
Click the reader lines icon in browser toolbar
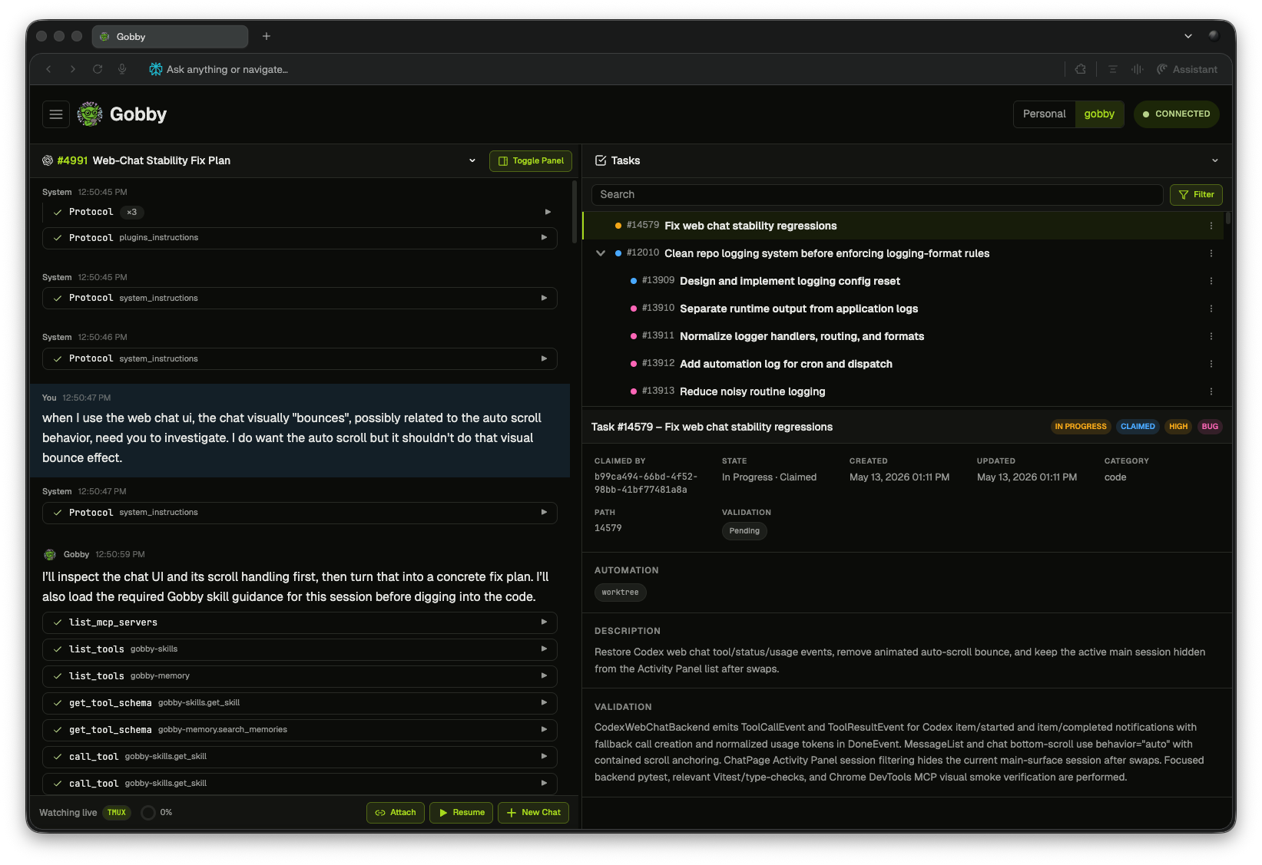[1112, 69]
